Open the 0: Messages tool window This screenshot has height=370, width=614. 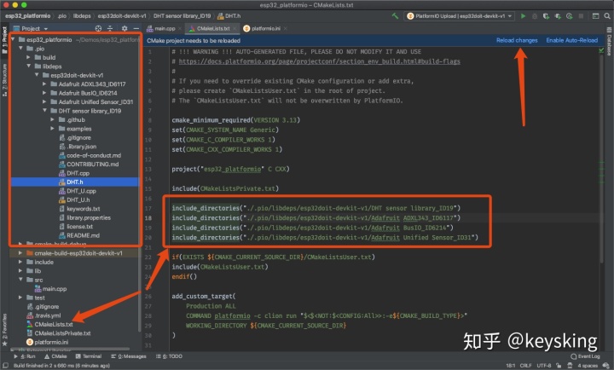click(x=129, y=356)
